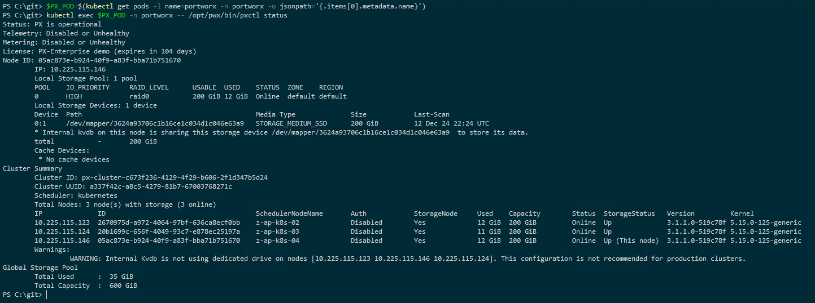Click the 'Status: PX is operational' line

(52, 24)
